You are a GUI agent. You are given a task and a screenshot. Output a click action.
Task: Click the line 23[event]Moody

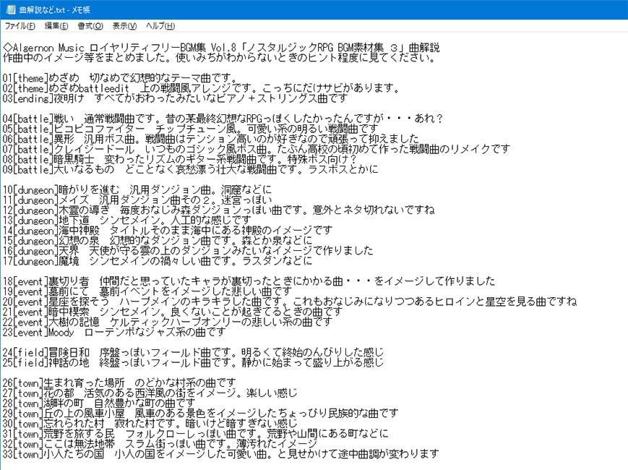point(114,332)
